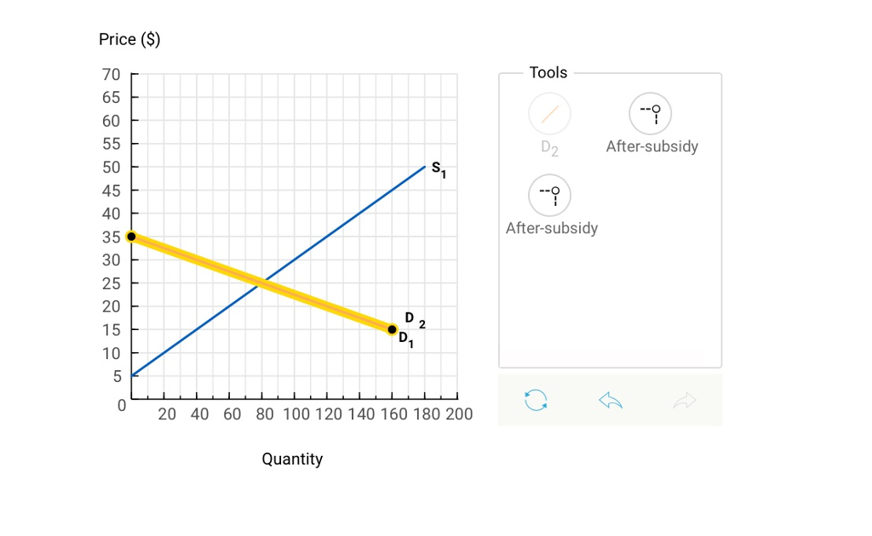Select the lower After-subsidy point tool

(549, 194)
